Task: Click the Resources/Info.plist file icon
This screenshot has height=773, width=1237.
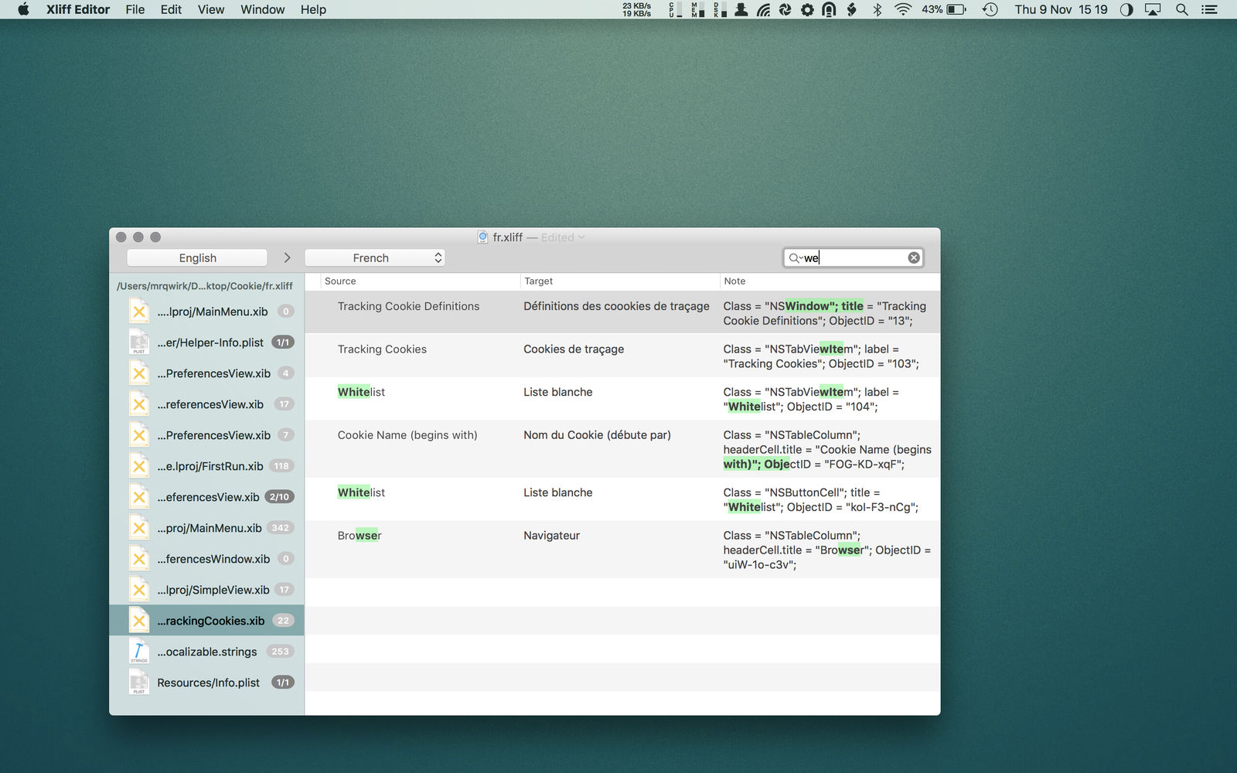Action: (139, 683)
